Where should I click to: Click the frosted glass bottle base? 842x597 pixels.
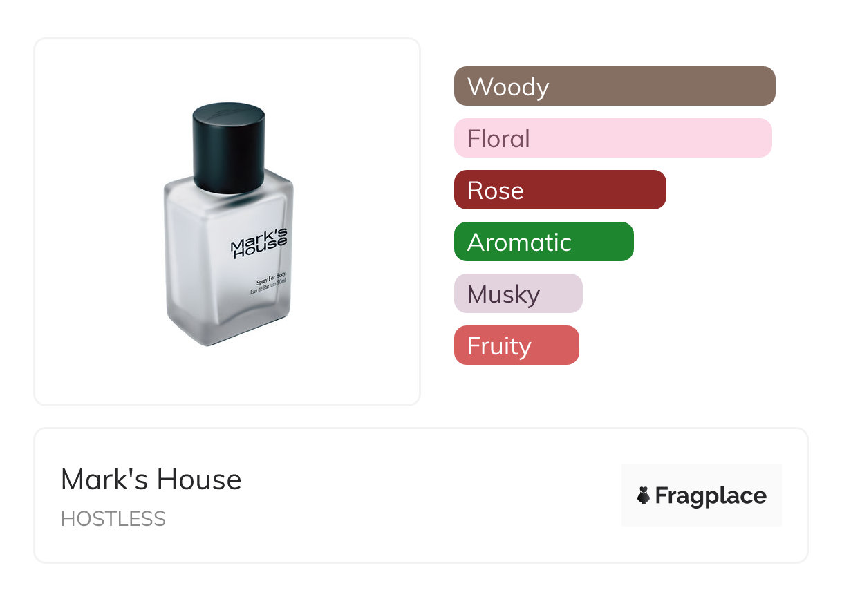pos(230,325)
